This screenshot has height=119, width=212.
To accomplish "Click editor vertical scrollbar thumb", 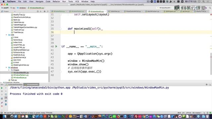I will (x=211, y=63).
